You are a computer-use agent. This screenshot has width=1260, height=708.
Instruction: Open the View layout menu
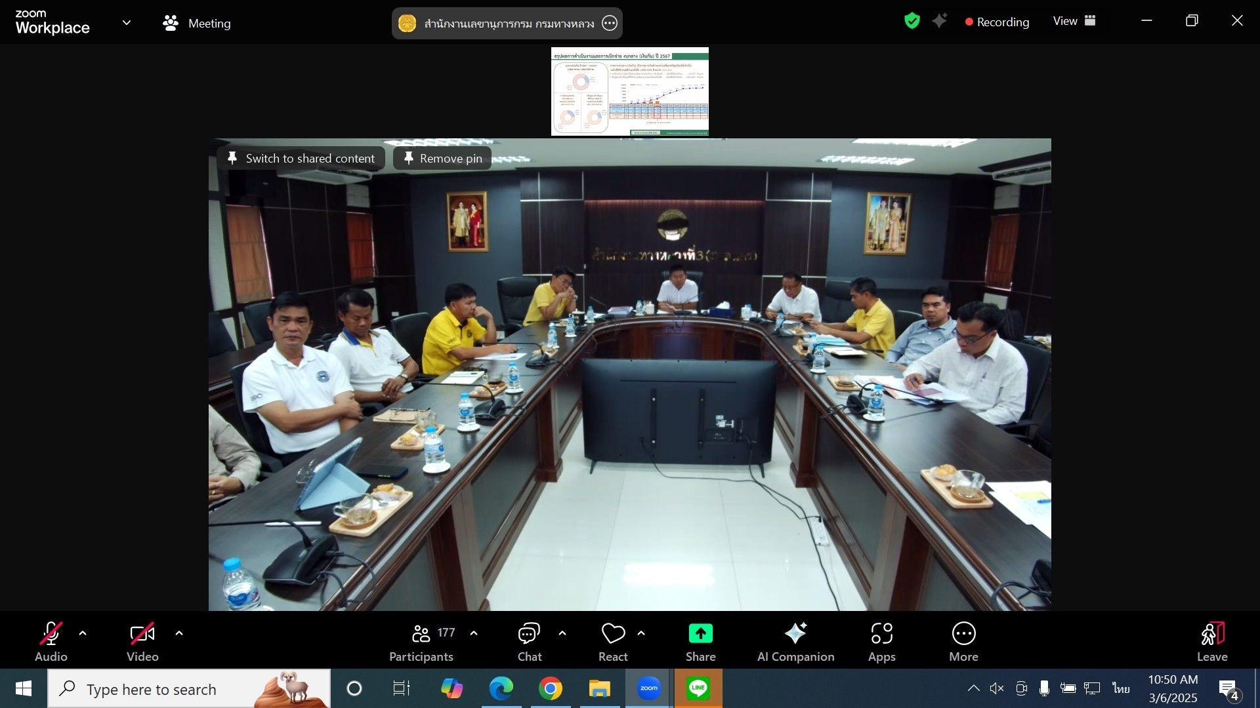point(1074,21)
